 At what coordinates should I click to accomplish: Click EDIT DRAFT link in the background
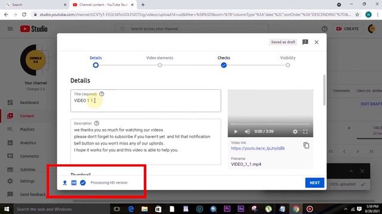point(371,104)
